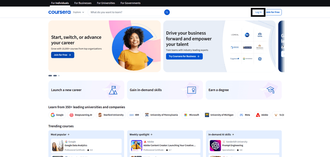This screenshot has width=330, height=157.
Task: Click the certificate skills icon
Action: (192, 90)
